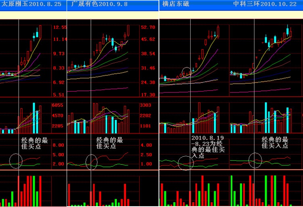This screenshot has width=303, height=207.
Task: Click the 9.73 price axis label
Action: point(59,54)
